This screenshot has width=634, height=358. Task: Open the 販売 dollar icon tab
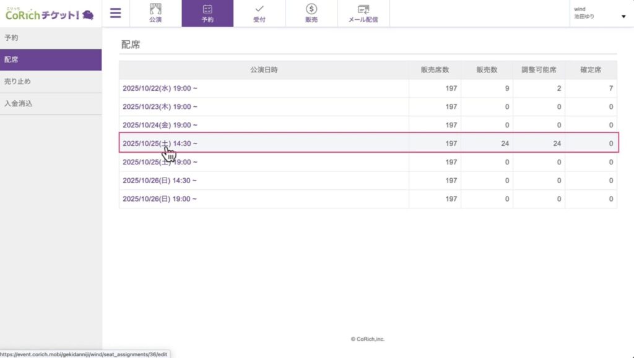311,14
